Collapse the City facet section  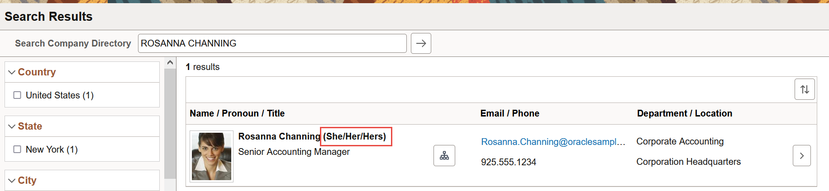pyautogui.click(x=12, y=181)
